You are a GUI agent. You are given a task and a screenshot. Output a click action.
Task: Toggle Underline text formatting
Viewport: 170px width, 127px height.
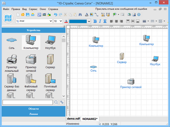point(105,21)
